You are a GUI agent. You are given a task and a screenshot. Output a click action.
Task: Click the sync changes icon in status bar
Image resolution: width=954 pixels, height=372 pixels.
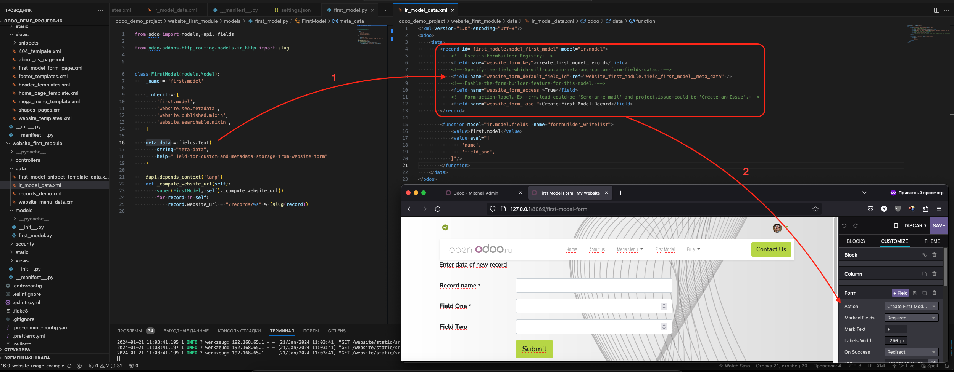pos(69,366)
